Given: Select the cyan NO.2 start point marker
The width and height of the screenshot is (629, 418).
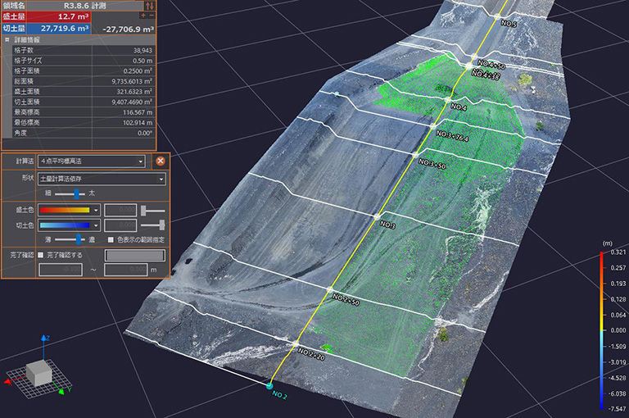Looking at the screenshot, I should (x=269, y=385).
